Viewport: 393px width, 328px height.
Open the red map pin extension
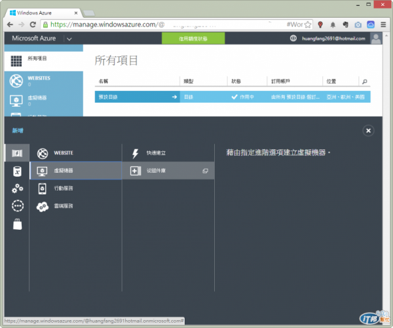[320, 25]
